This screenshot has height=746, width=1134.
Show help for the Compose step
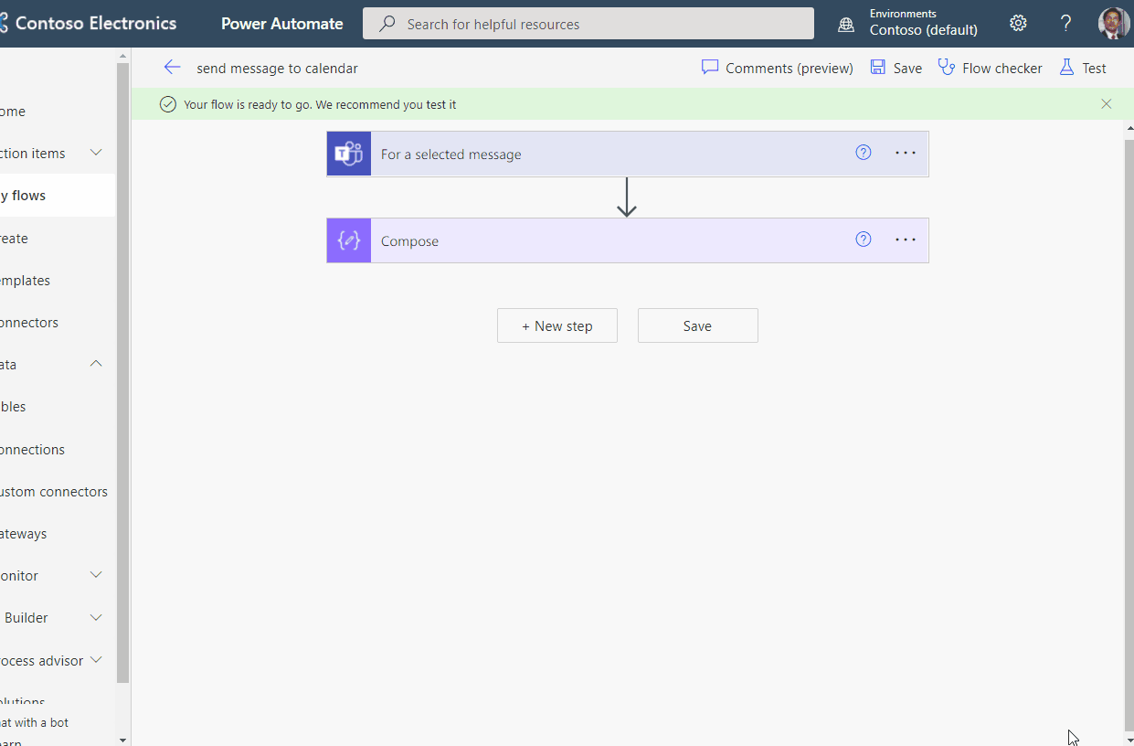pyautogui.click(x=864, y=240)
